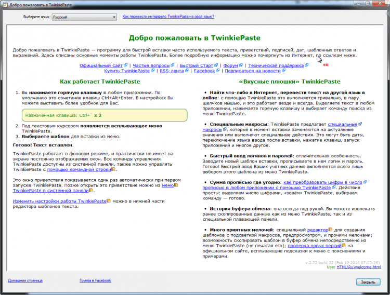Open проверка новых версий link

pos(315,246)
